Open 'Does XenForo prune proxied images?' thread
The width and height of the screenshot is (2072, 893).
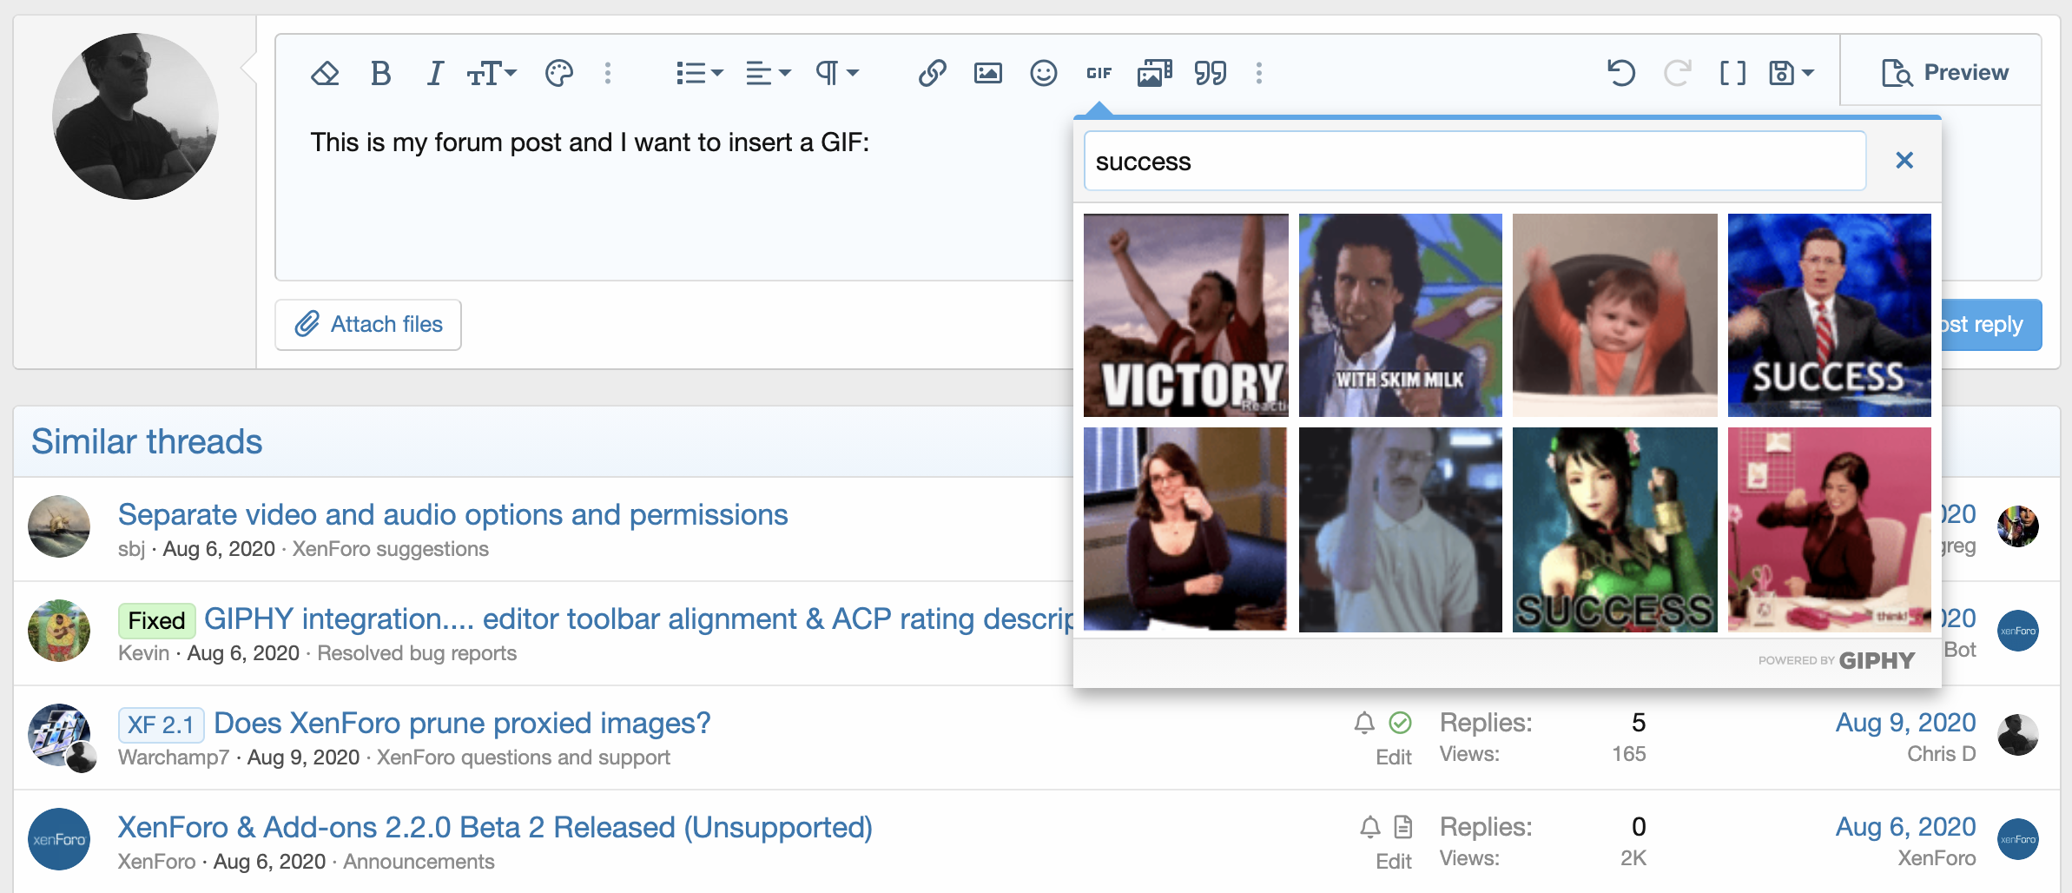coord(462,723)
